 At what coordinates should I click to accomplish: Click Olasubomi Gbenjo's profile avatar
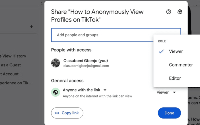[x=55, y=63]
